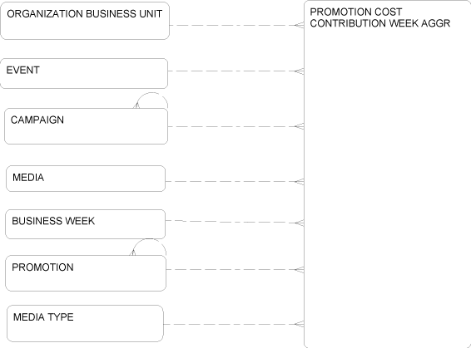
Task: Click crow's foot at BUSINESS WEEK relationship end
Action: [x=300, y=223]
